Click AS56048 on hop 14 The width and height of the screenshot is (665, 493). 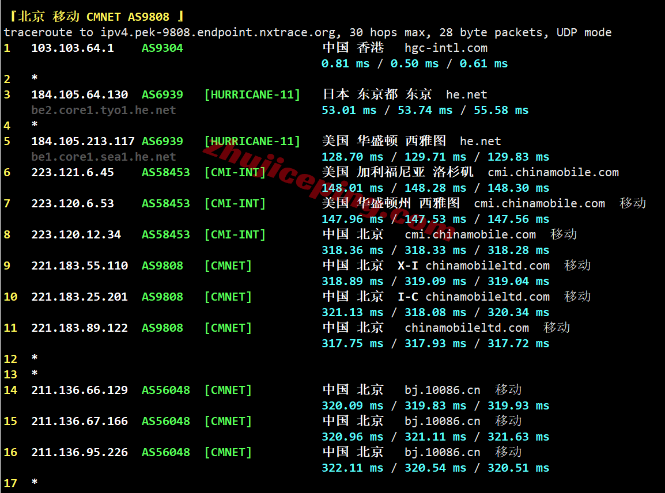click(x=166, y=390)
